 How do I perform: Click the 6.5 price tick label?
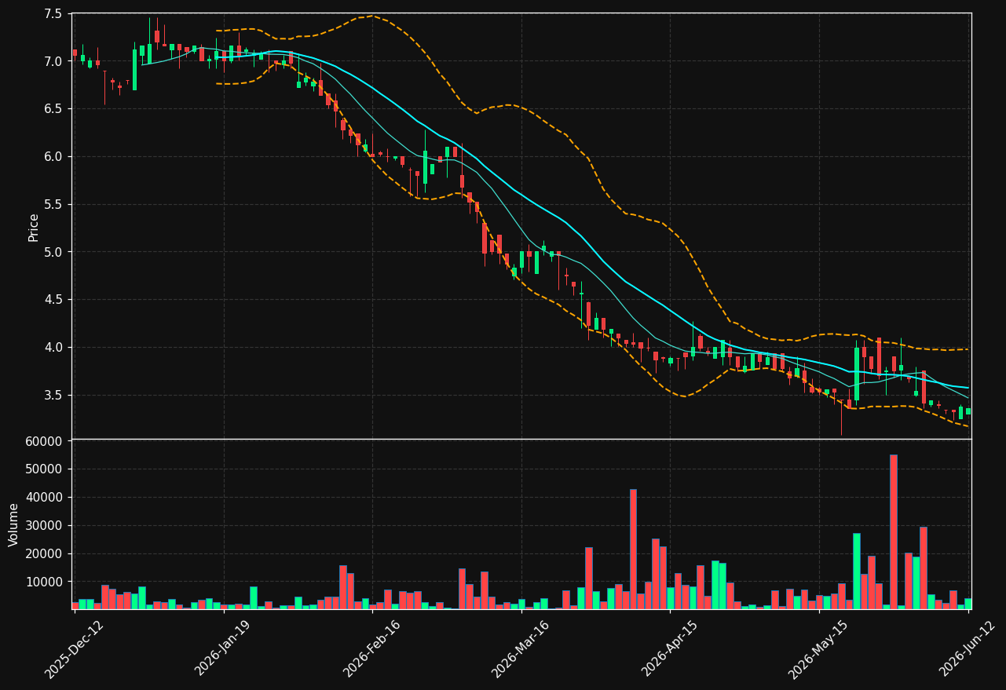click(x=53, y=109)
